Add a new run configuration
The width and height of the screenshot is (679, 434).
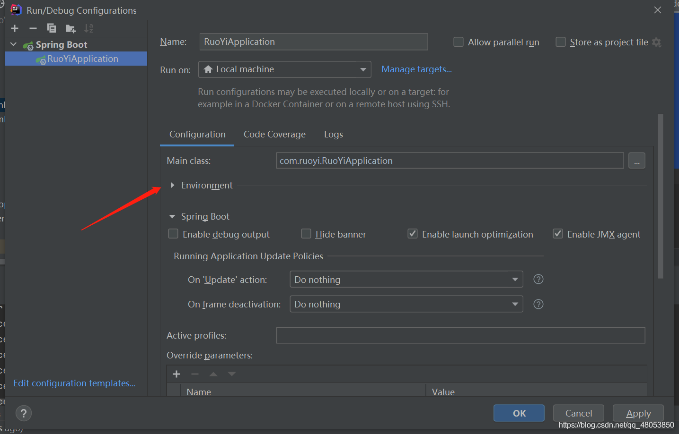point(14,28)
